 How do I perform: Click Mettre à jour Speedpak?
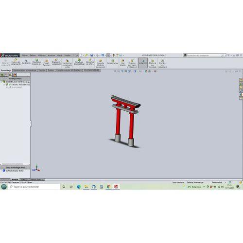point(153,64)
